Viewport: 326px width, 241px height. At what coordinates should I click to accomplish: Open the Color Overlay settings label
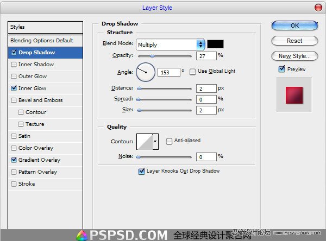(x=36, y=148)
